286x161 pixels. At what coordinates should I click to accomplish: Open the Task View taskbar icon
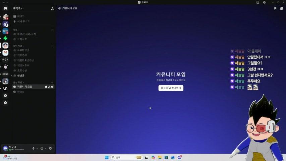tap(146, 157)
